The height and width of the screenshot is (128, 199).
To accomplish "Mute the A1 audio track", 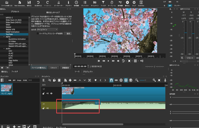I will (x=47, y=108).
